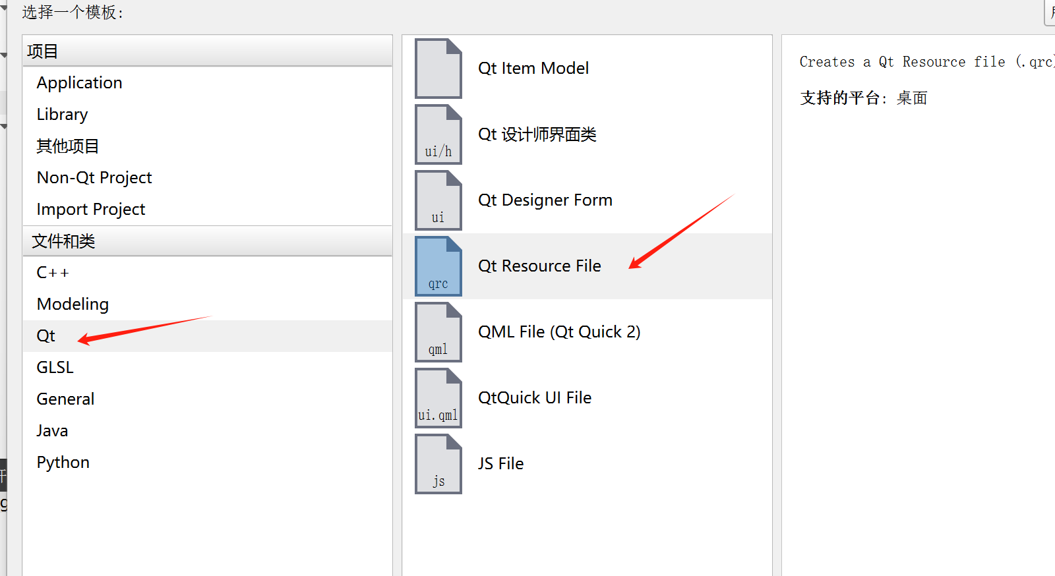
Task: Choose the Qt 设计师界面类 template
Action: pos(587,134)
